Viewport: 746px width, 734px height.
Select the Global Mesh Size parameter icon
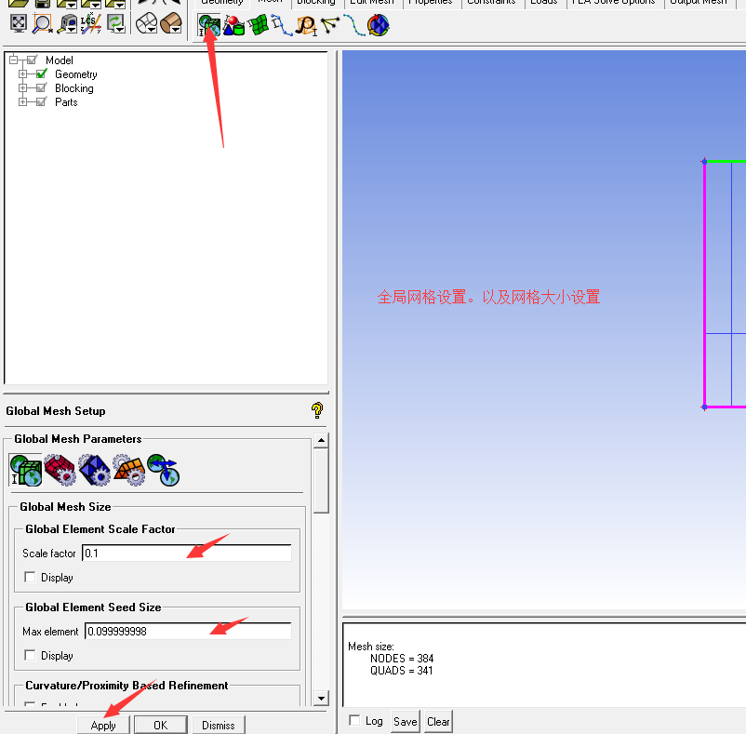tap(26, 471)
